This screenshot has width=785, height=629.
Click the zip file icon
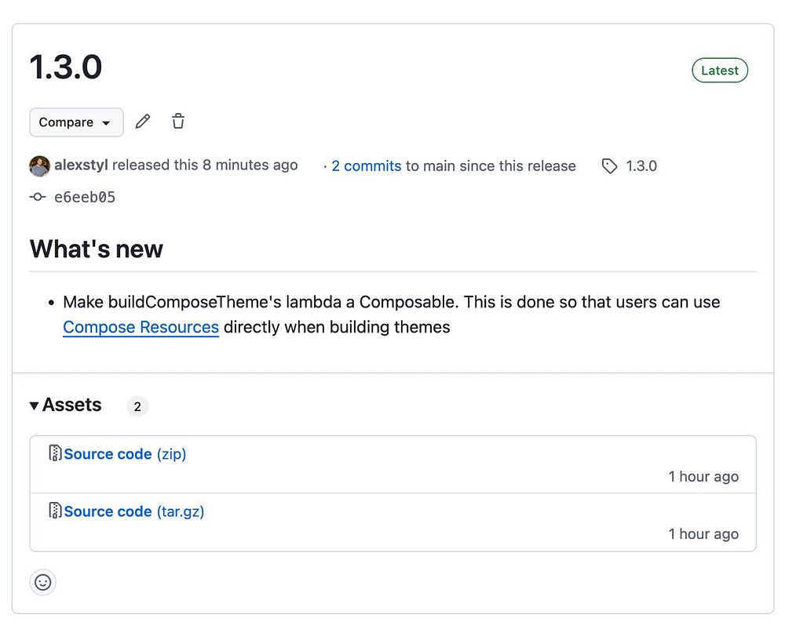(55, 453)
